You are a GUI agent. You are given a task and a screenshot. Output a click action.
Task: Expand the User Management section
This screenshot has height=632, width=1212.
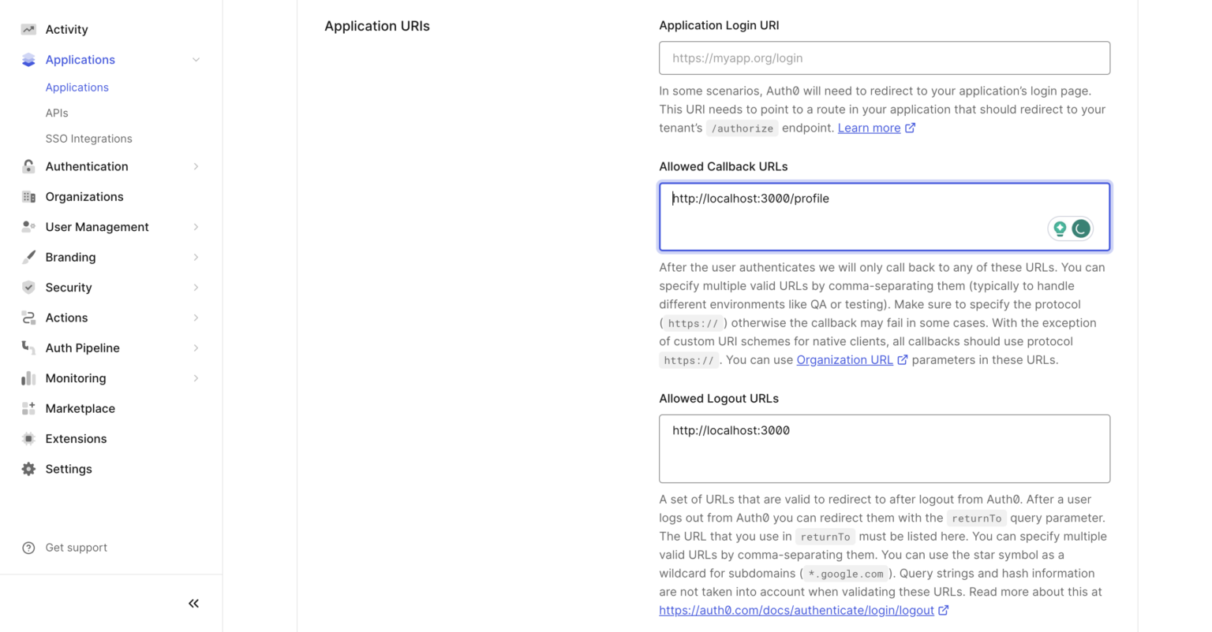point(195,227)
